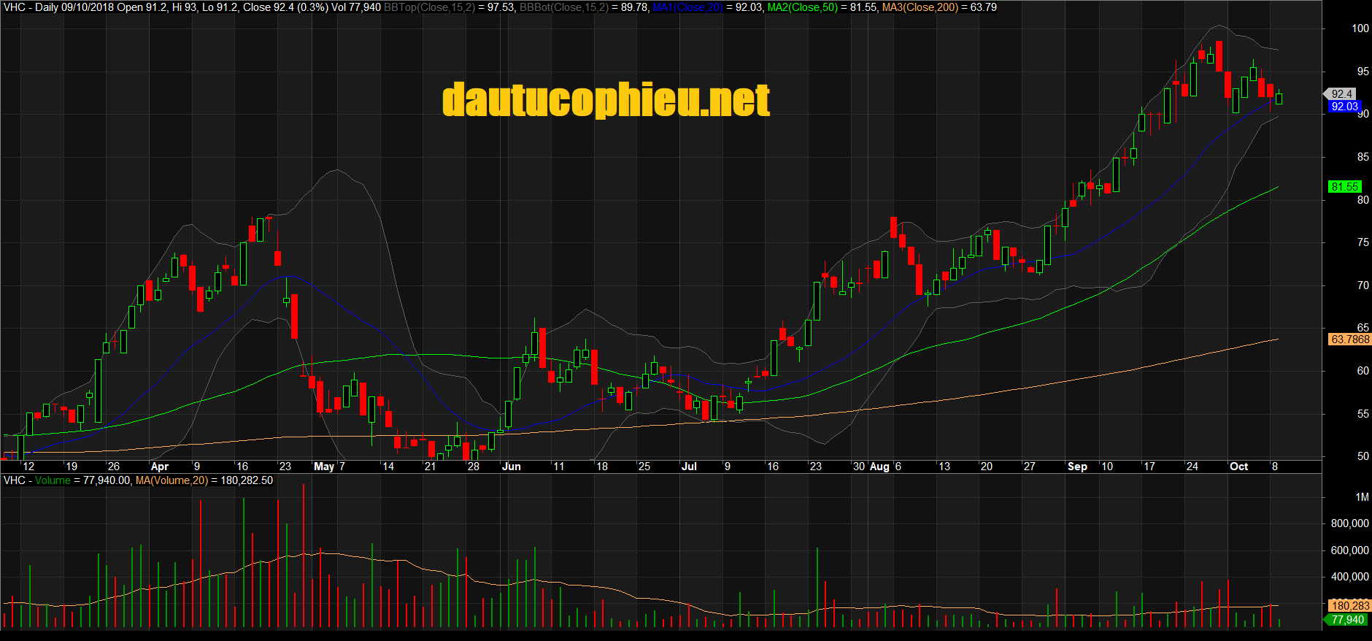Select the Aug marker on date axis
The height and width of the screenshot is (641, 1372).
(x=879, y=467)
